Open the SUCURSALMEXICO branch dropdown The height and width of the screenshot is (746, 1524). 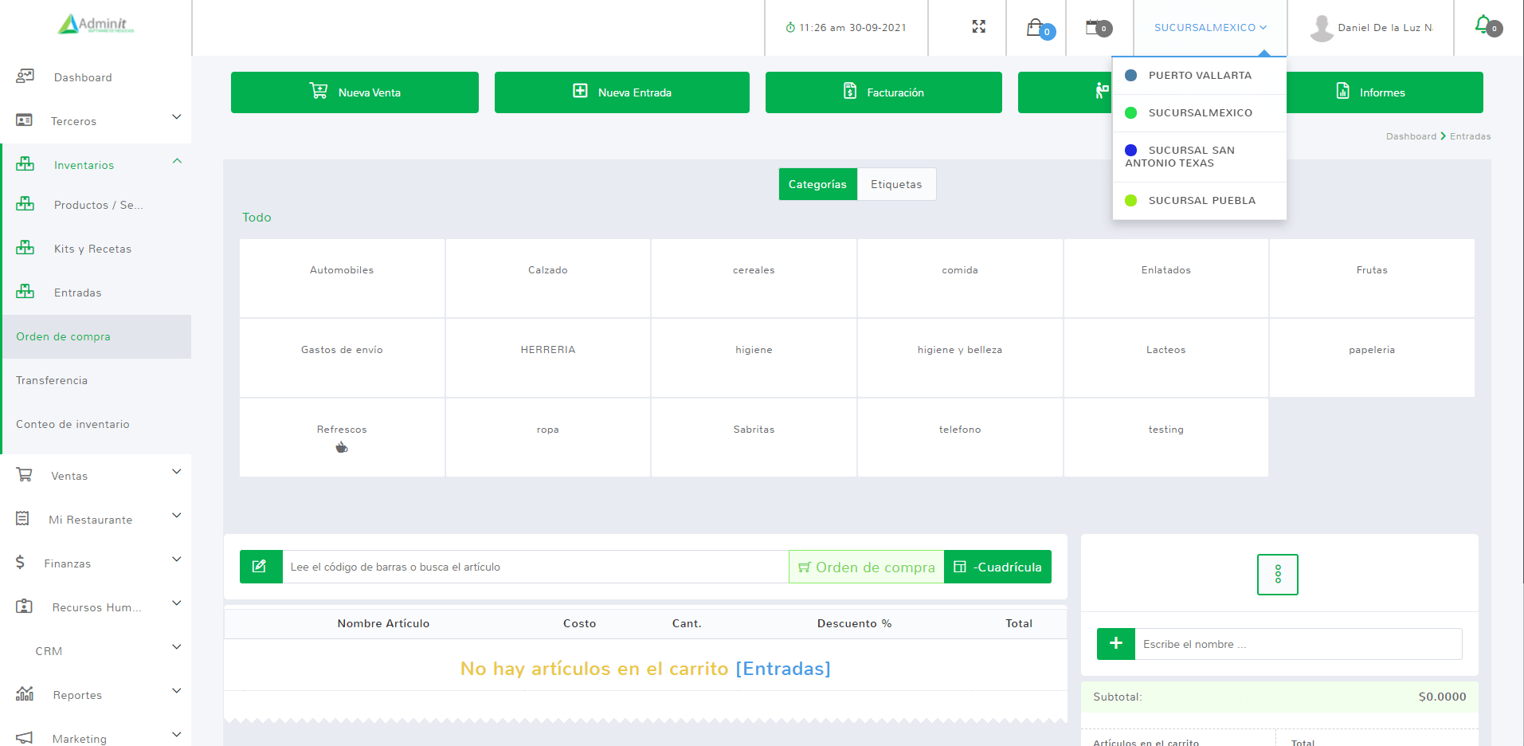1209,28
